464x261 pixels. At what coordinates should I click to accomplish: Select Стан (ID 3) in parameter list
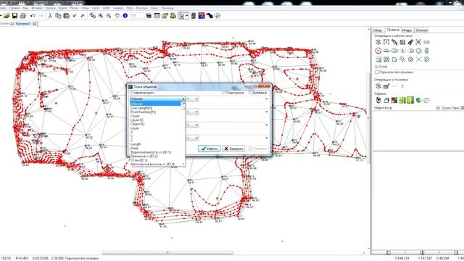point(138,160)
